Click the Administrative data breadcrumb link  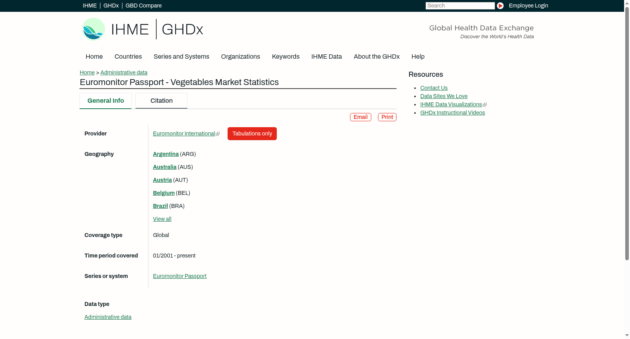point(124,72)
